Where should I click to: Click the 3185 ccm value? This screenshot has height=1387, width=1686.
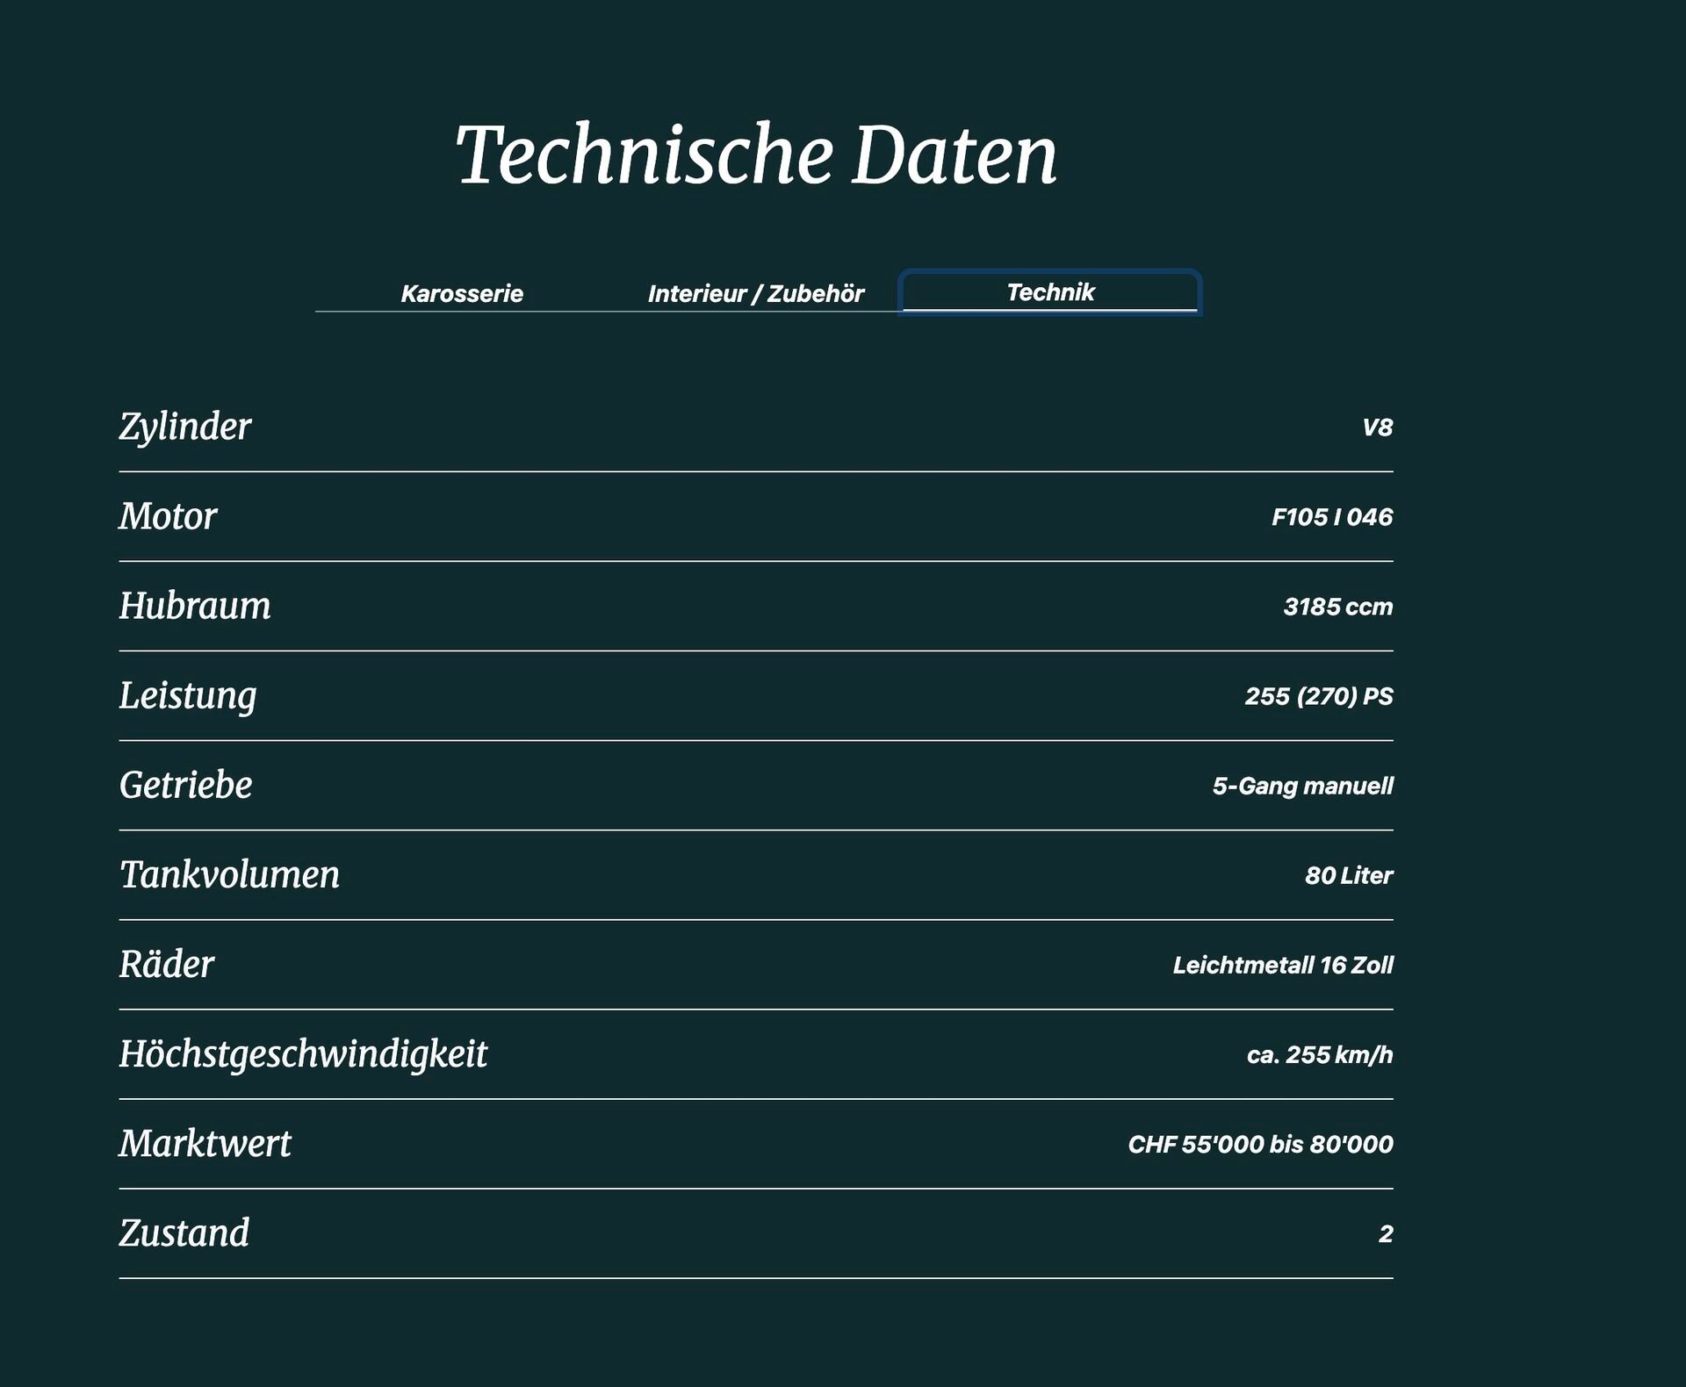[x=1337, y=607]
